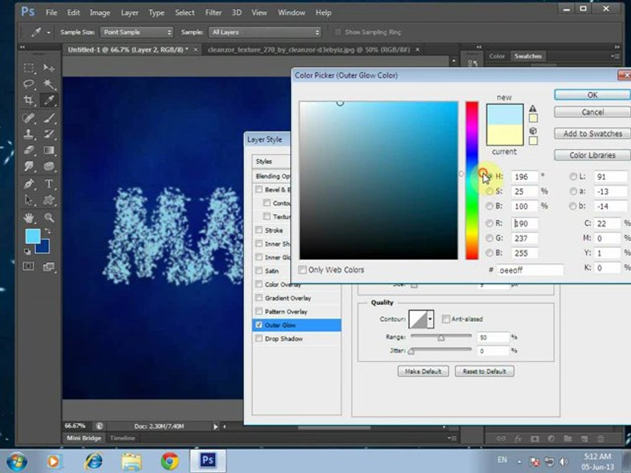Image resolution: width=631 pixels, height=473 pixels.
Task: Select the Zoom tool
Action: tap(49, 217)
